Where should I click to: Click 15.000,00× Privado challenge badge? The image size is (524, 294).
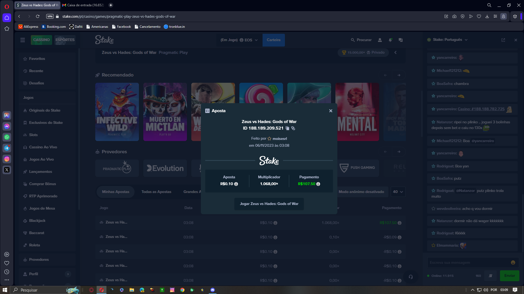pos(364,53)
